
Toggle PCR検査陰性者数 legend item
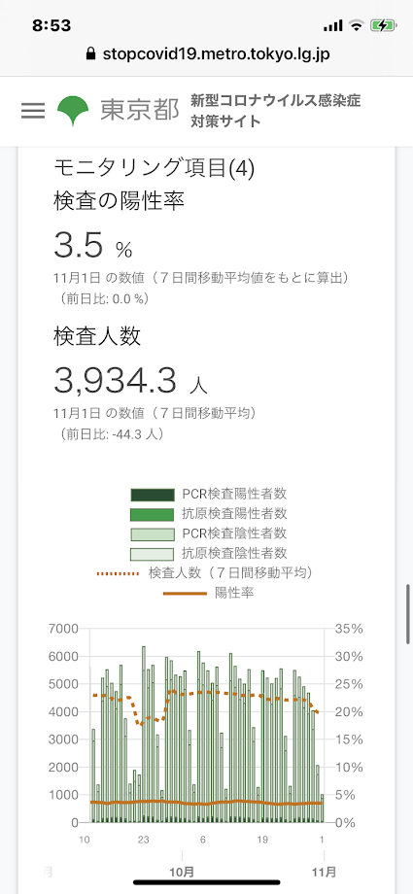(x=209, y=533)
